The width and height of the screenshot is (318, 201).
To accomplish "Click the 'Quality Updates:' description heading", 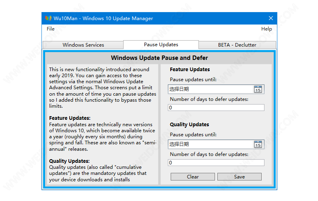I will coord(69,161).
